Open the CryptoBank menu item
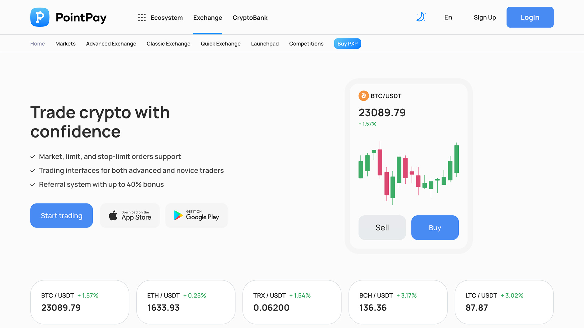The height and width of the screenshot is (328, 584). (250, 17)
